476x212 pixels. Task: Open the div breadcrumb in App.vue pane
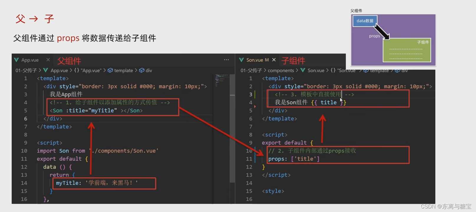pyautogui.click(x=149, y=70)
